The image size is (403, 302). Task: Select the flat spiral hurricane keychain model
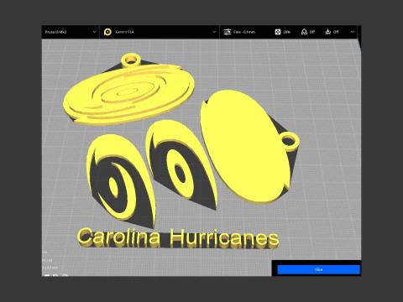click(x=128, y=95)
